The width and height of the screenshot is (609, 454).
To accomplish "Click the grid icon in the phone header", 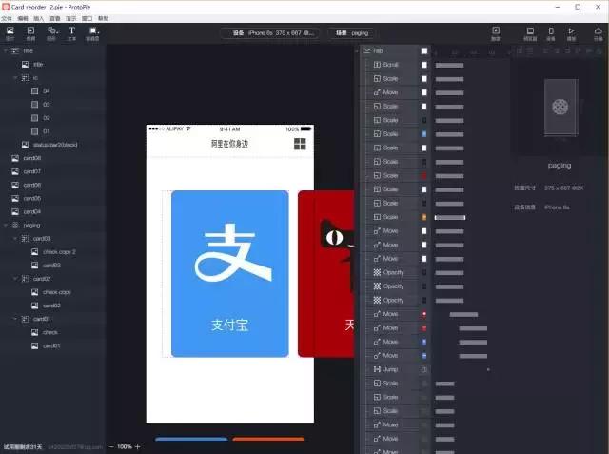I will click(300, 144).
